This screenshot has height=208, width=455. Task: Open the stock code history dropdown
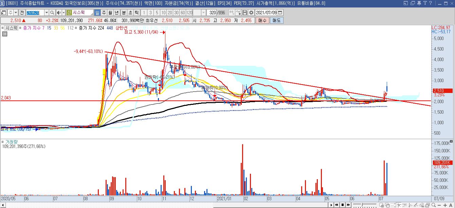pos(47,13)
